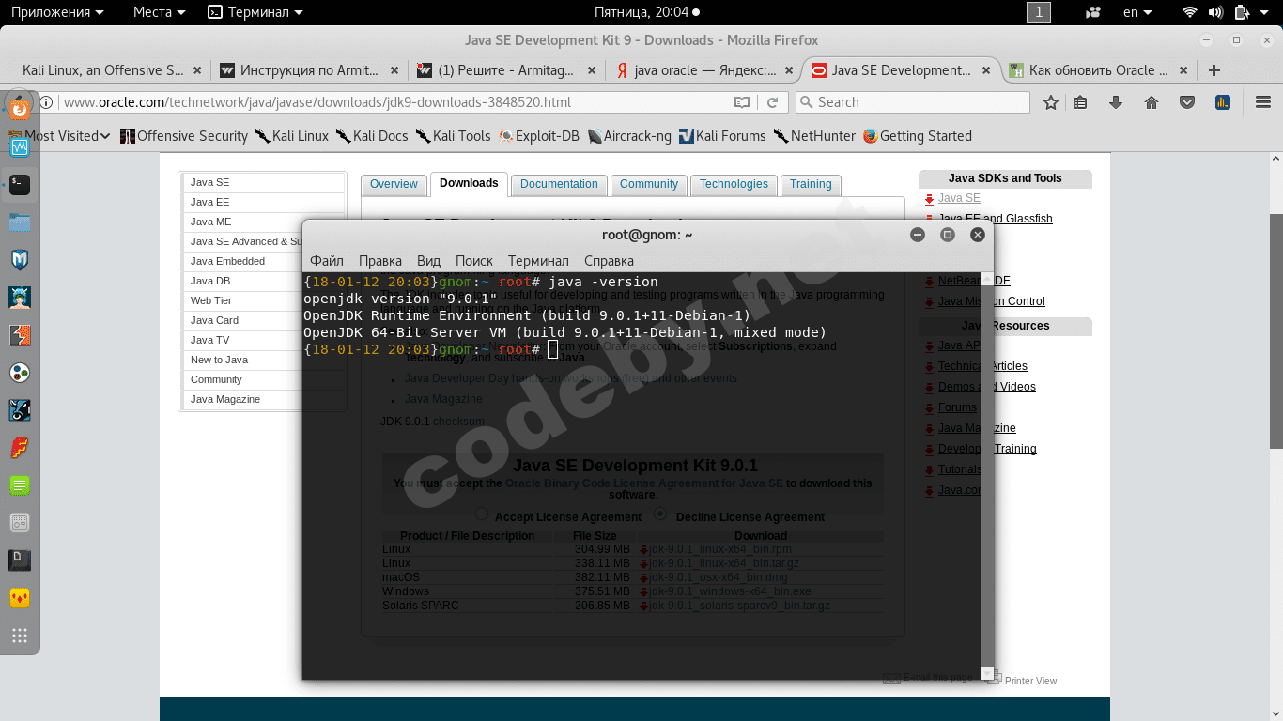Viewport: 1283px width, 721px height.
Task: Switch to the Documentation tab
Action: (x=559, y=184)
